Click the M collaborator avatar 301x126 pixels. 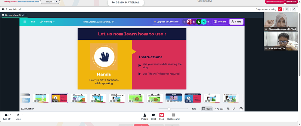click(194, 22)
